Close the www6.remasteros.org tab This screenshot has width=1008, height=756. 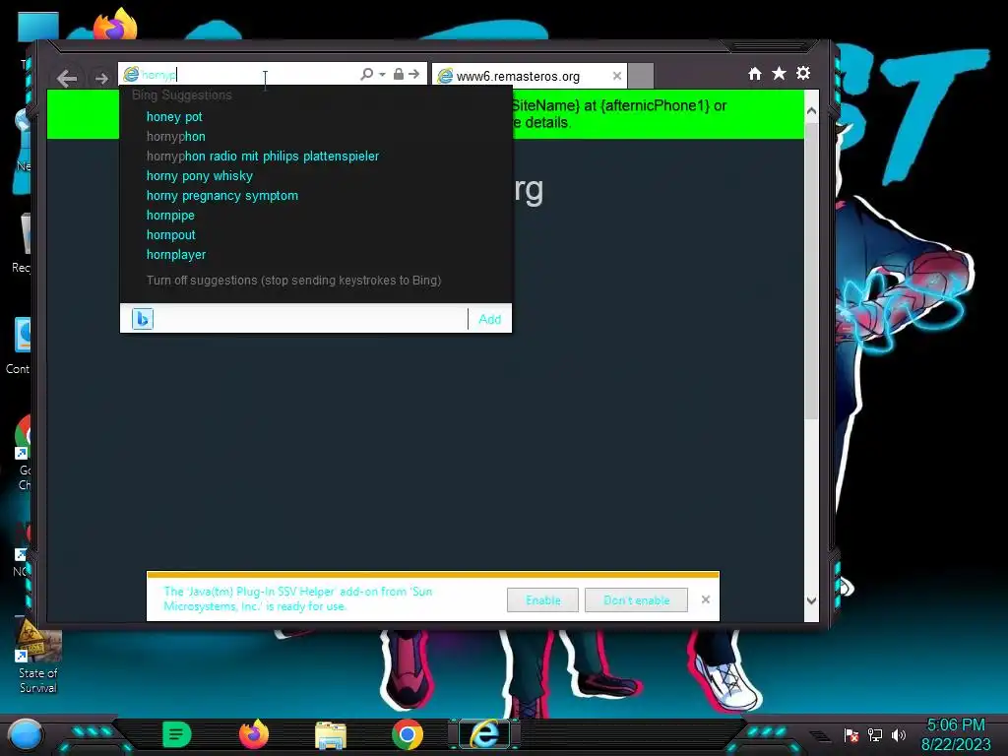coord(617,76)
